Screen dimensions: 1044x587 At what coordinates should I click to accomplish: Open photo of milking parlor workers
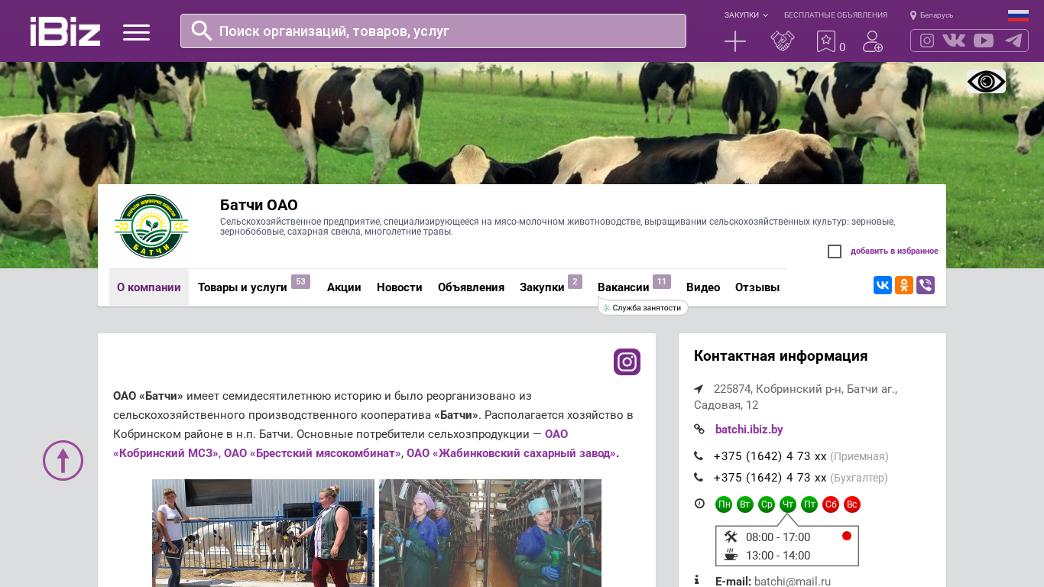(x=490, y=533)
